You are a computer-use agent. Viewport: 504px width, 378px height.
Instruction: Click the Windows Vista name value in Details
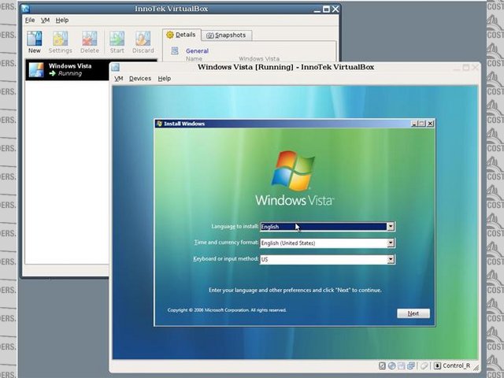click(x=259, y=59)
